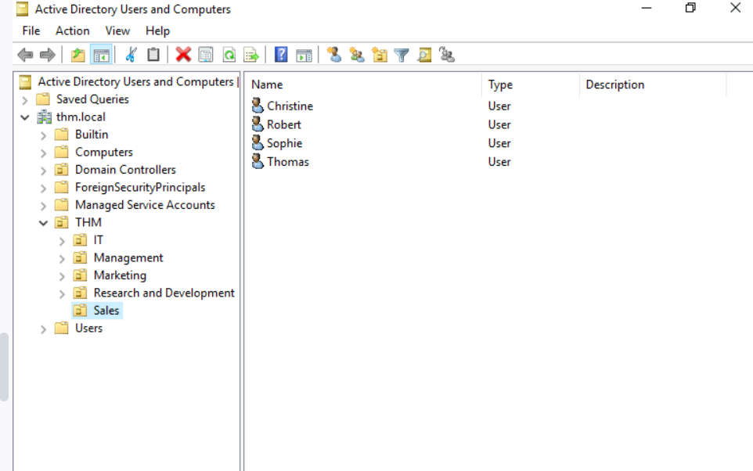The image size is (753, 471).
Task: Expand the IT organizational unit
Action: [x=62, y=241]
